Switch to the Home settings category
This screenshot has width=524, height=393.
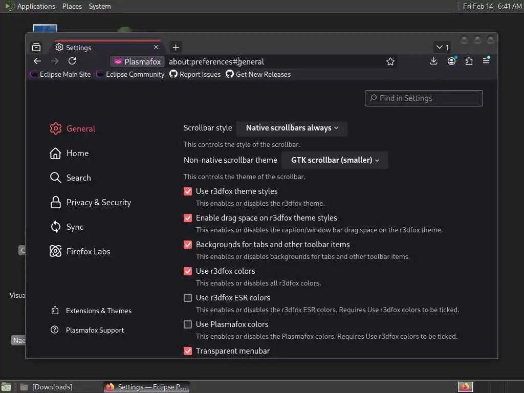(x=78, y=154)
